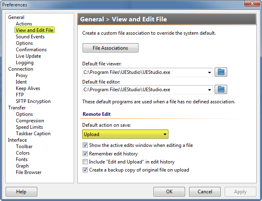Enable Include "Edit and Upload" in history

85,162
